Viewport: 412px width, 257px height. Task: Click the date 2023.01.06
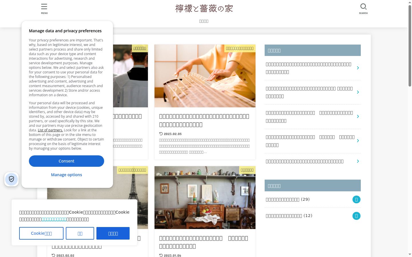point(173,255)
